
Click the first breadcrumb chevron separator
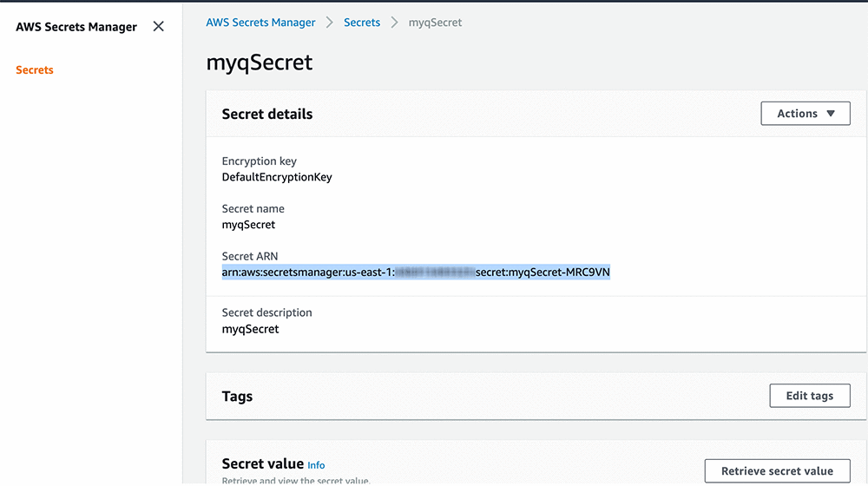click(x=330, y=23)
